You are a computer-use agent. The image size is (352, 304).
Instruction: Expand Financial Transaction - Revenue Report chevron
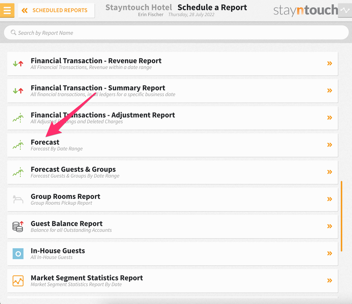[329, 63]
